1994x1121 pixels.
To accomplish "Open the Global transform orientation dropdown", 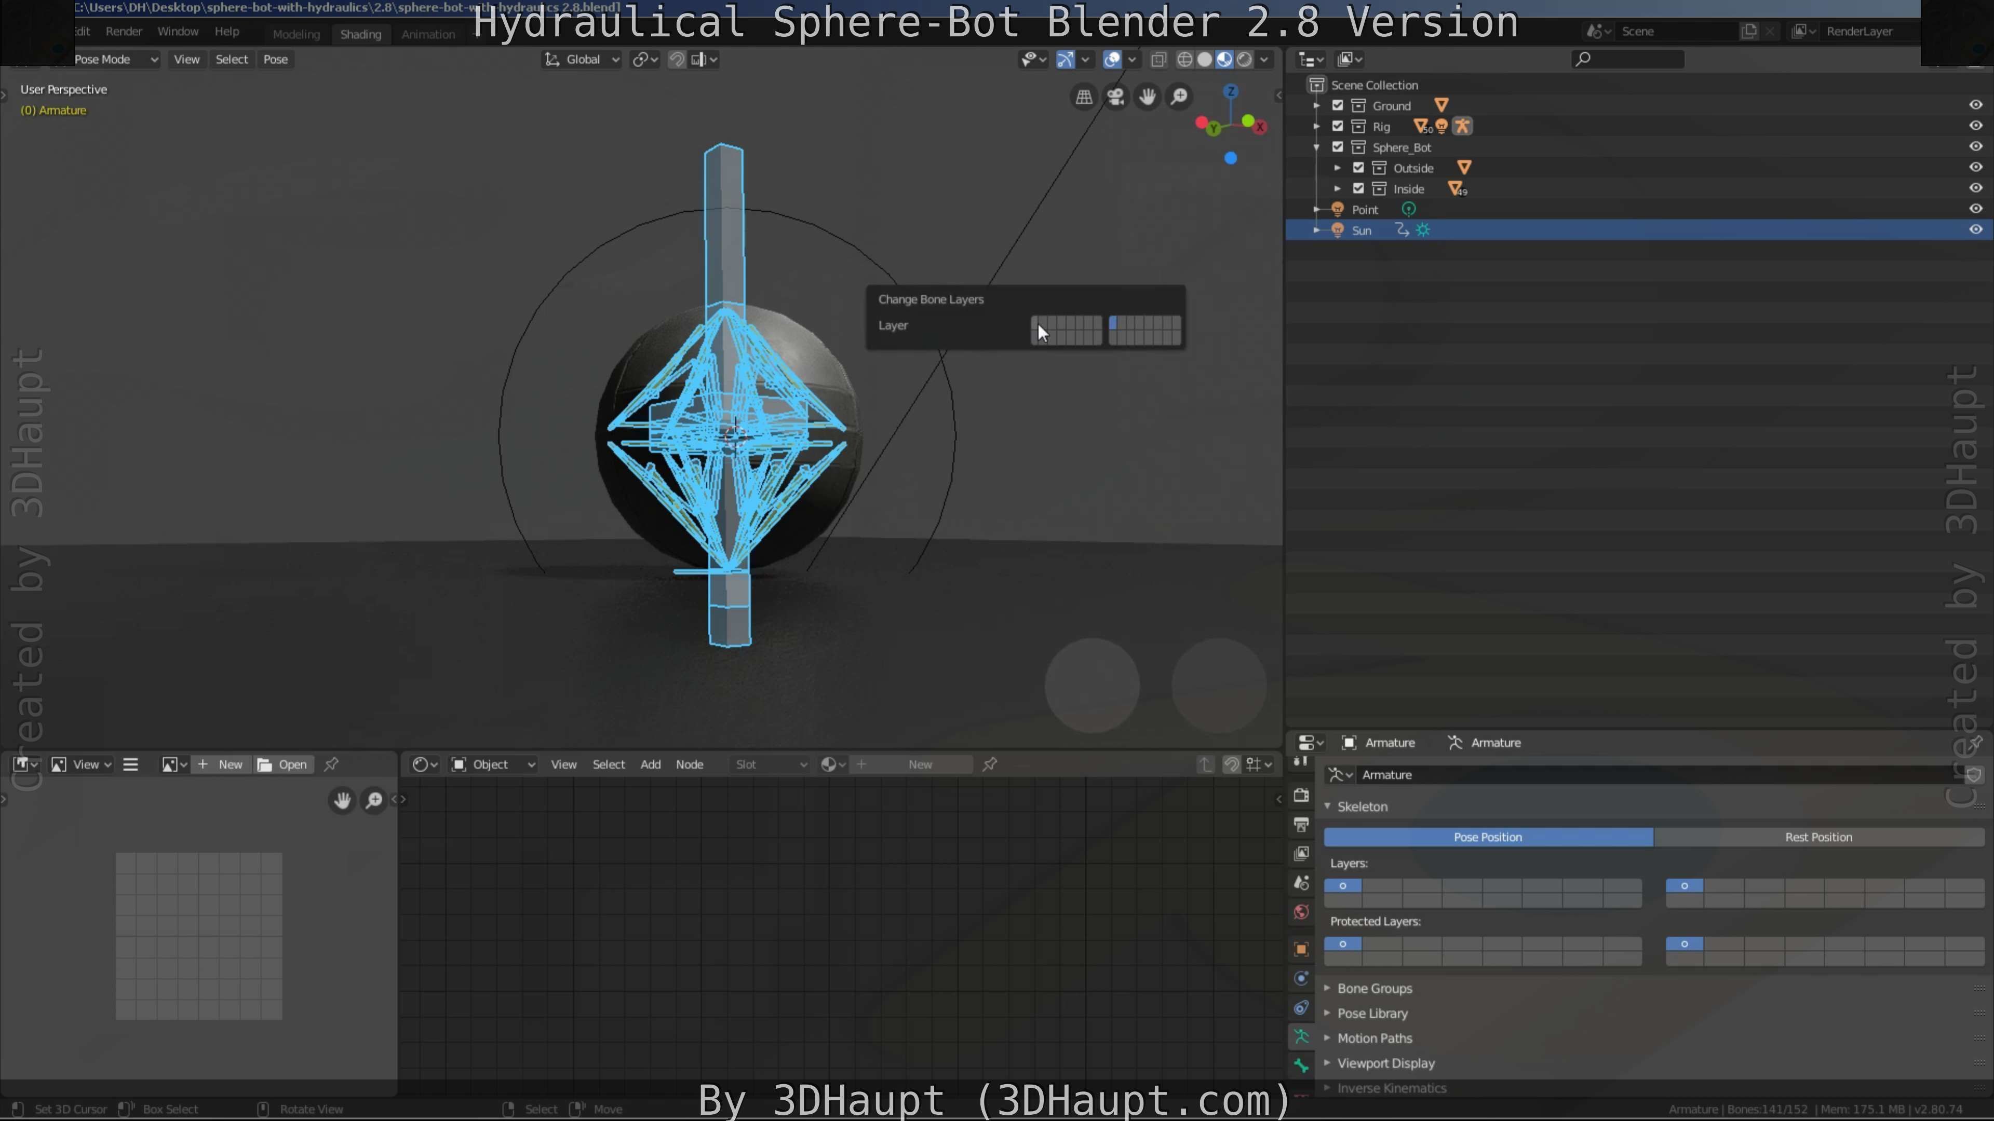I will click(582, 60).
